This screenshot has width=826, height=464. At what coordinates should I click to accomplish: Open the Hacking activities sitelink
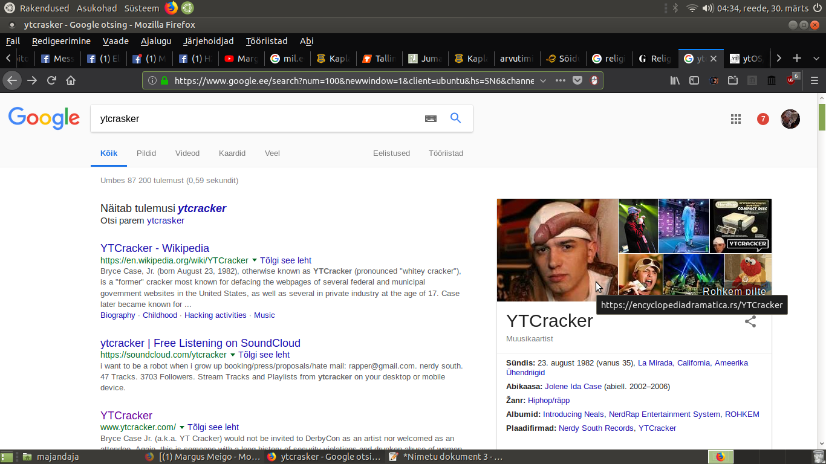tap(215, 315)
